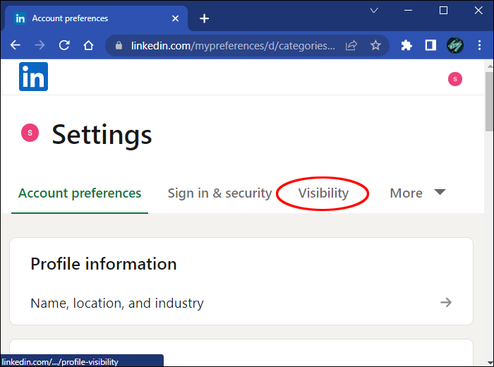Viewport: 494px width, 367px height.
Task: Open the Extensions puzzle icon
Action: [406, 45]
